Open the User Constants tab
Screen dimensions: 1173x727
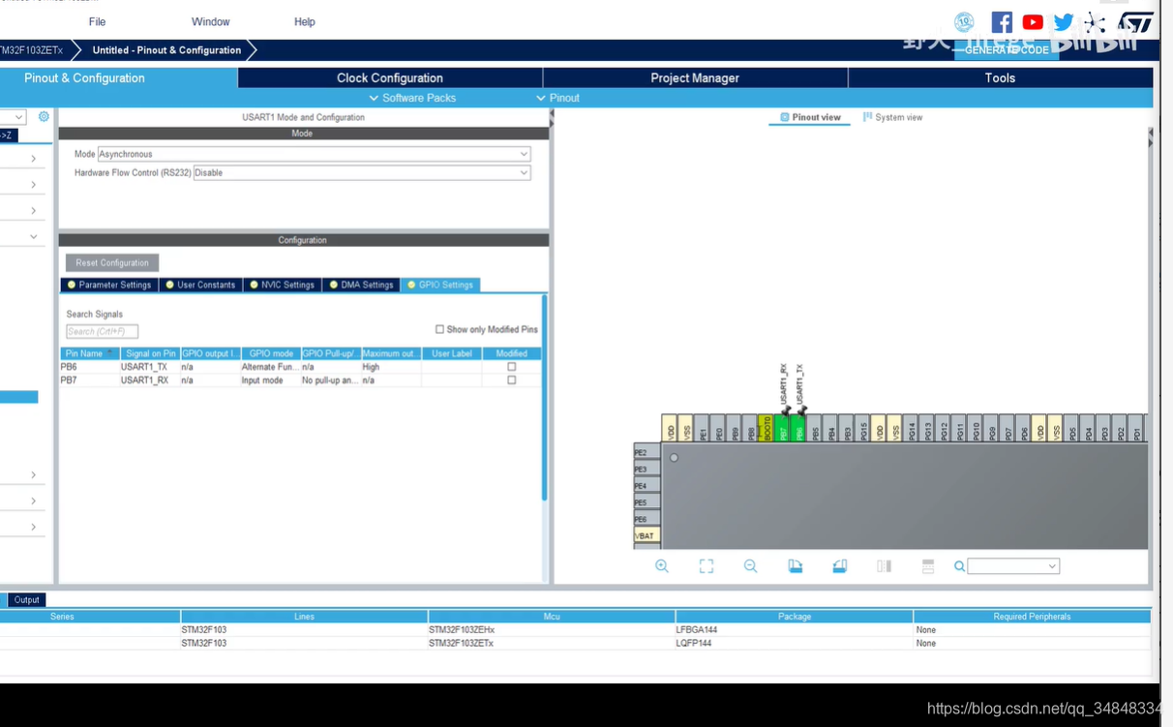pos(199,285)
